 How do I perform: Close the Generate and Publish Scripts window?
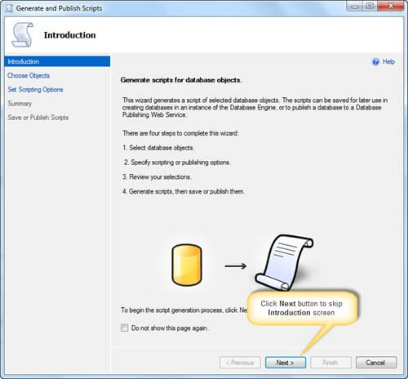coord(391,6)
